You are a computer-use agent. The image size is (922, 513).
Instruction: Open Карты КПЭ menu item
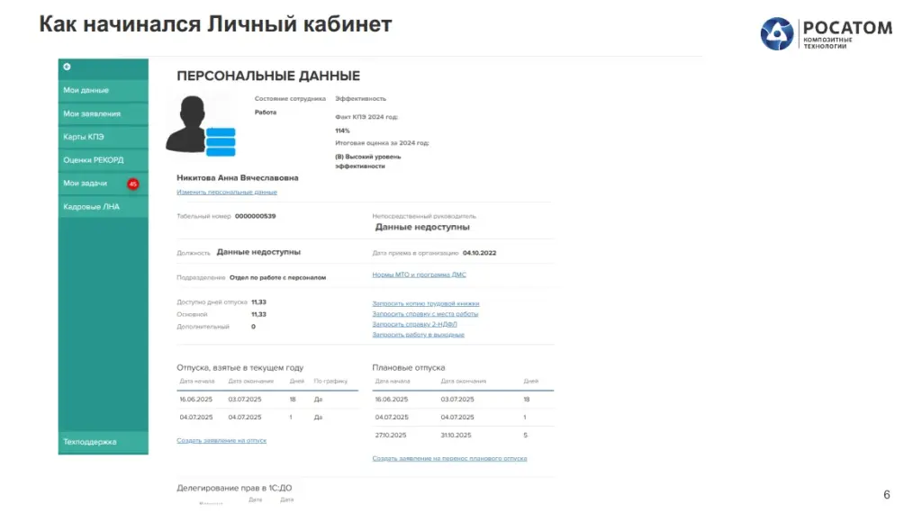coord(84,137)
